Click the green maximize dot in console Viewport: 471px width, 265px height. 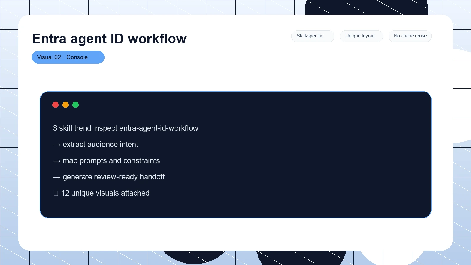pos(75,105)
